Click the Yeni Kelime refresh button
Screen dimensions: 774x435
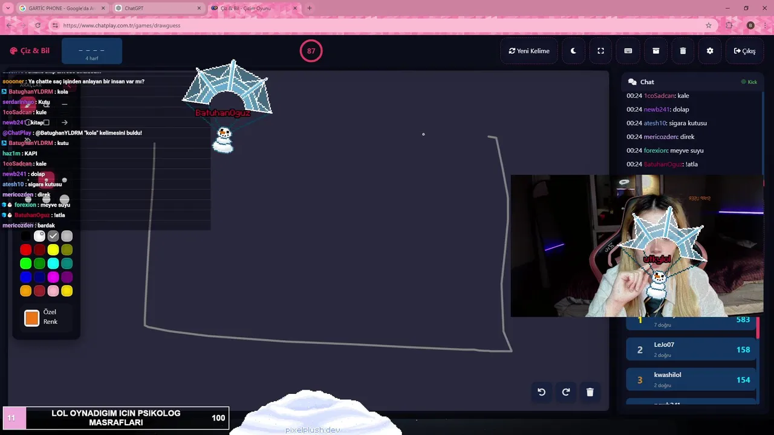pyautogui.click(x=529, y=51)
